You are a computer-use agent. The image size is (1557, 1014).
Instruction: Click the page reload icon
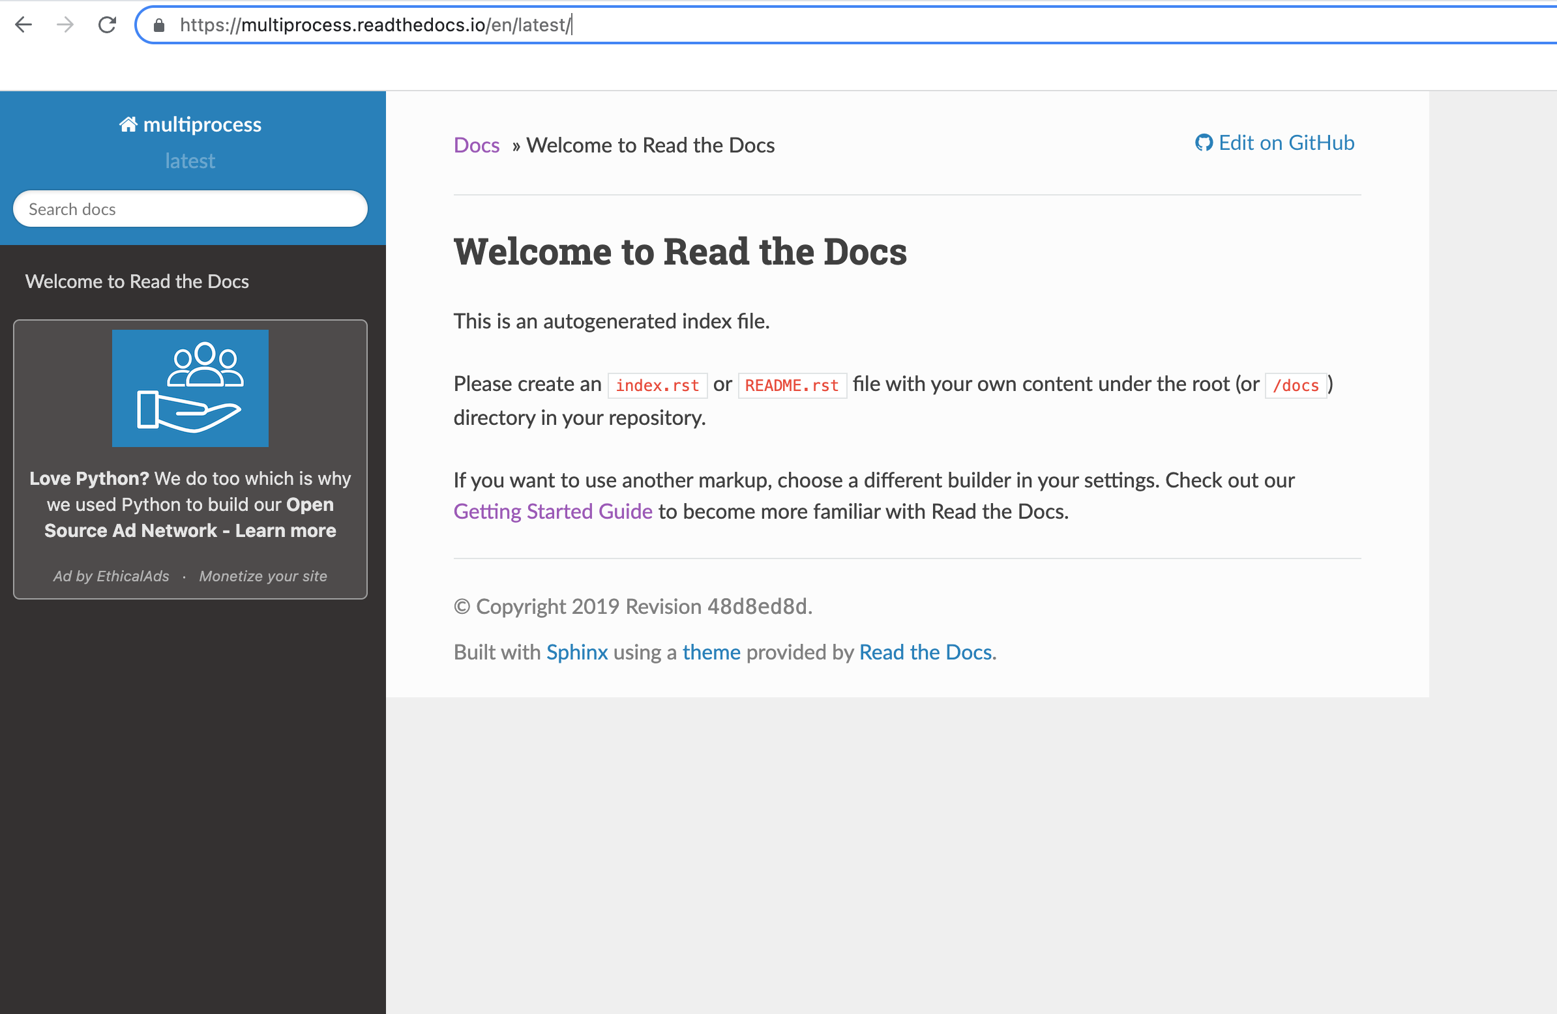(x=108, y=25)
